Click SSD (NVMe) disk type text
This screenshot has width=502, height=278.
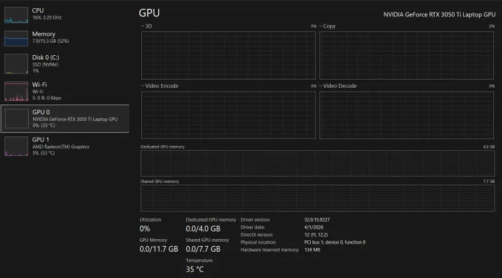(45, 65)
